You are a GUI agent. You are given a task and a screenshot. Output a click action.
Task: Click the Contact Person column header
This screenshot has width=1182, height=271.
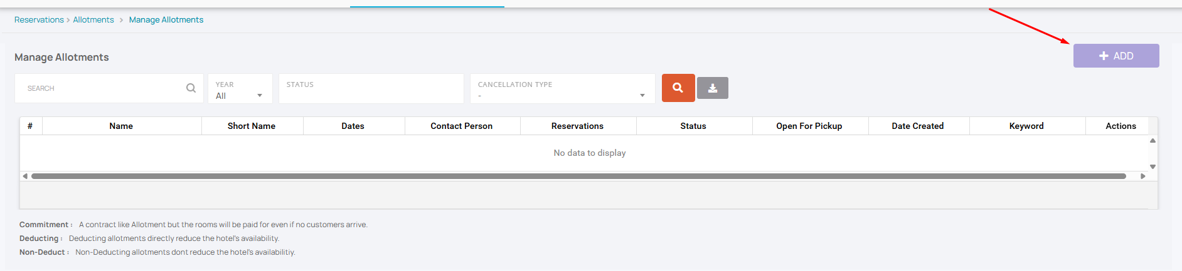point(461,126)
